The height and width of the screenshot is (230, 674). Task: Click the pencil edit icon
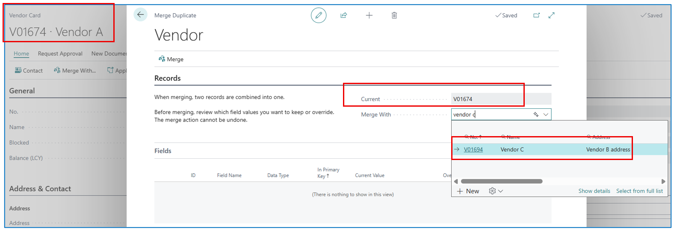click(318, 15)
